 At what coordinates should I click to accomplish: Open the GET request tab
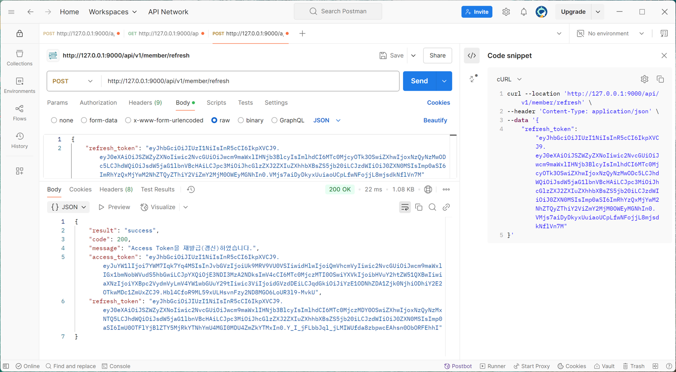click(166, 33)
